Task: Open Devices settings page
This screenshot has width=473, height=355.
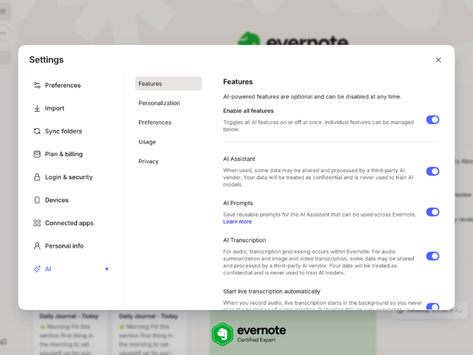Action: point(57,200)
